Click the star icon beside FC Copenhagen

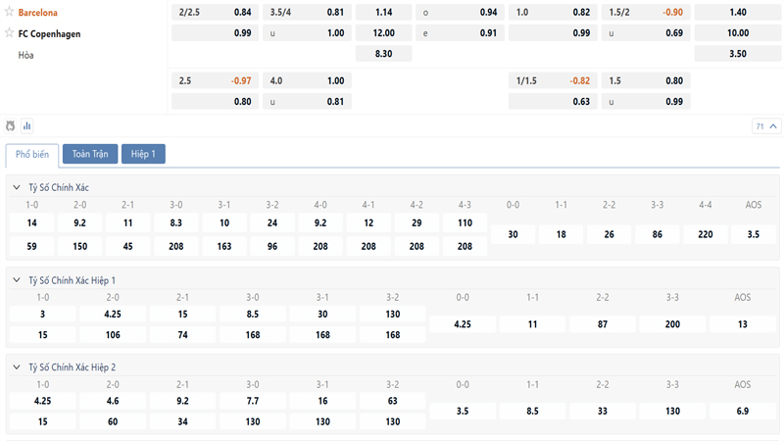10,33
